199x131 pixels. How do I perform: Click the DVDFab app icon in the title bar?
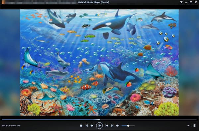click(3, 2)
